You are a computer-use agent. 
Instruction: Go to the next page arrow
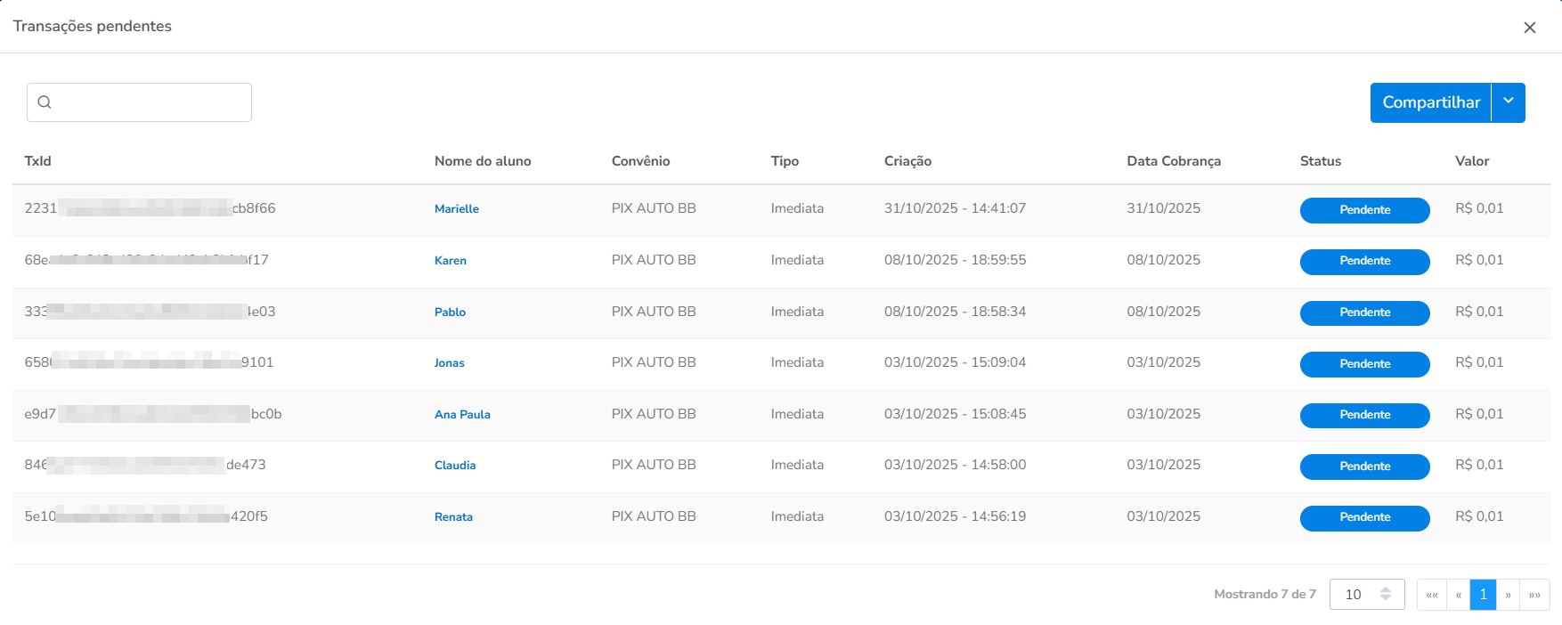pyautogui.click(x=1508, y=595)
